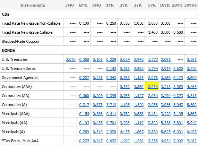Click the Corporates (AA) 3YR yield 1.127
This screenshot has height=145, width=198.
(138, 96)
